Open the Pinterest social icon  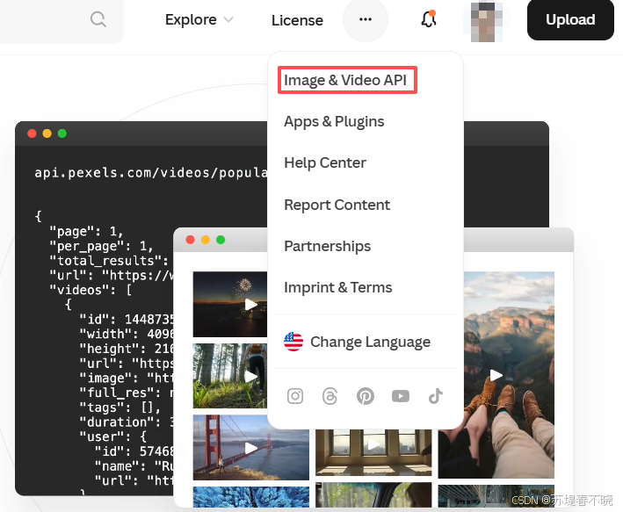click(366, 396)
